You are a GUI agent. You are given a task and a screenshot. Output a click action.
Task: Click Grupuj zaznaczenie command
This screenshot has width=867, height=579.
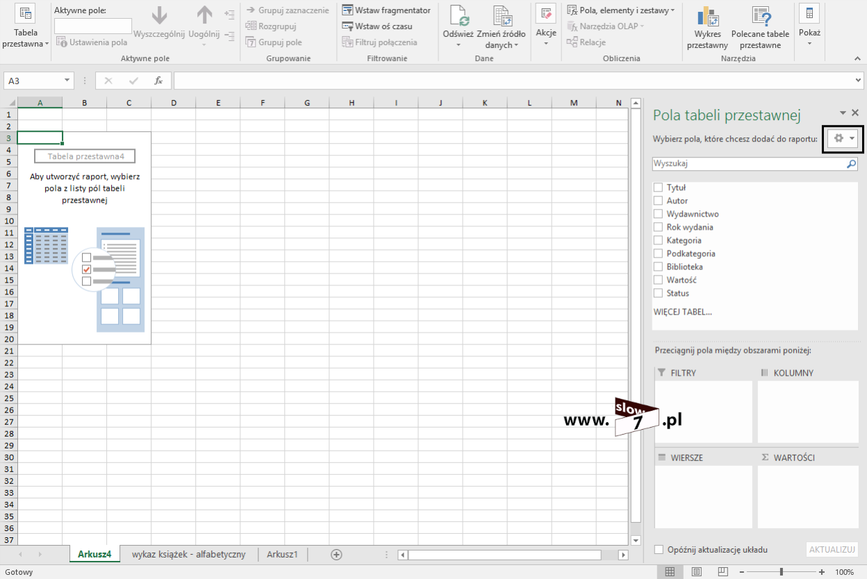pyautogui.click(x=287, y=10)
